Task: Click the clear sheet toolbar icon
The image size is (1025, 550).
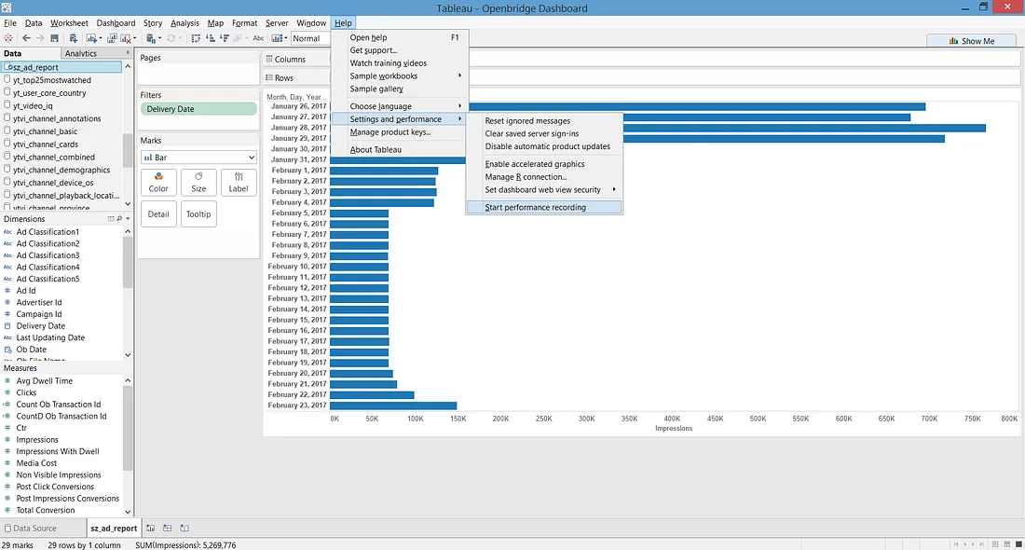Action: (126, 38)
